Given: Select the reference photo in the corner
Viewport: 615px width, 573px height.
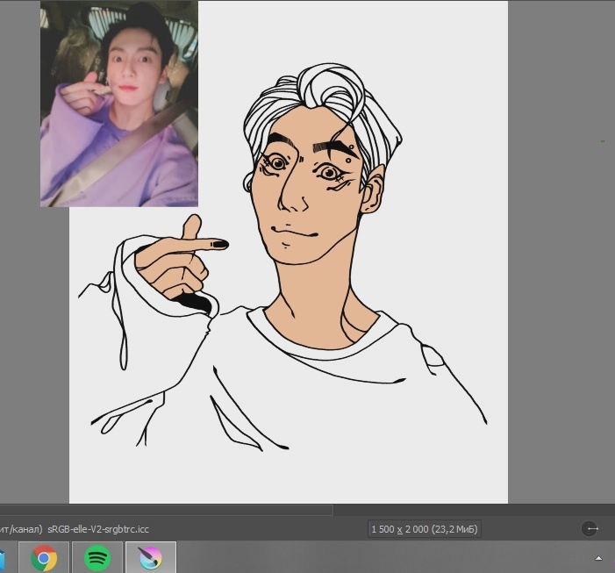Looking at the screenshot, I should click(119, 104).
